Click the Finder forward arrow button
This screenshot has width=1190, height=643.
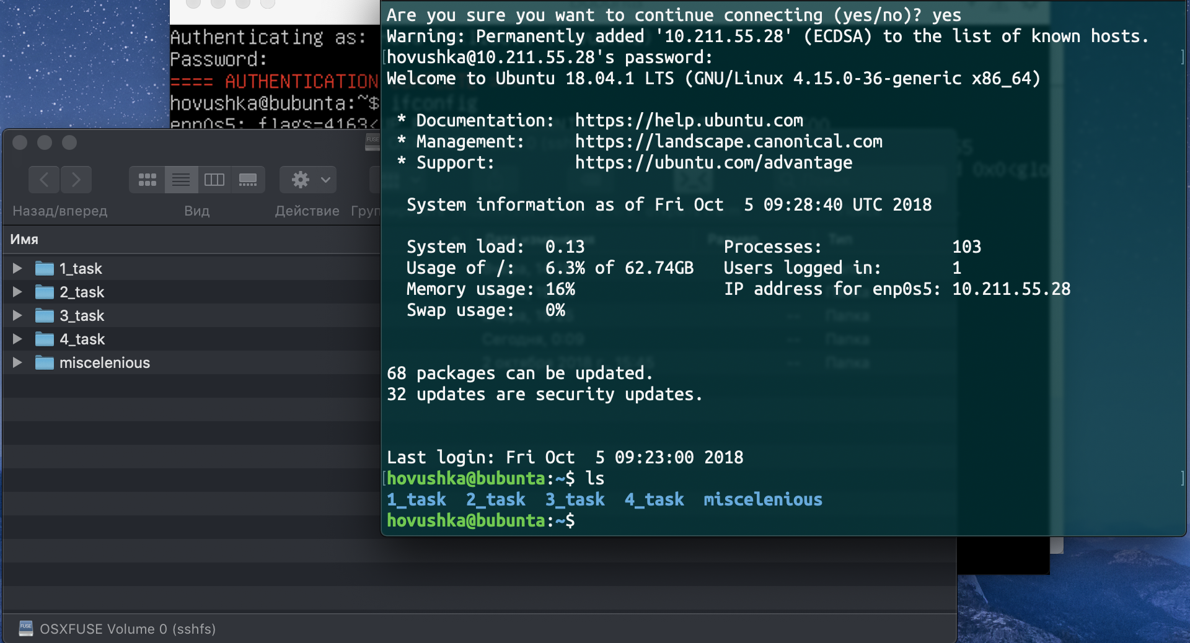click(76, 180)
